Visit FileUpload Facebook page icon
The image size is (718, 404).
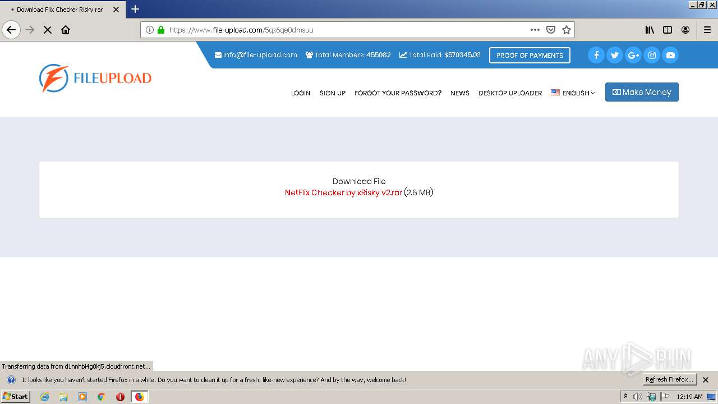pos(596,55)
